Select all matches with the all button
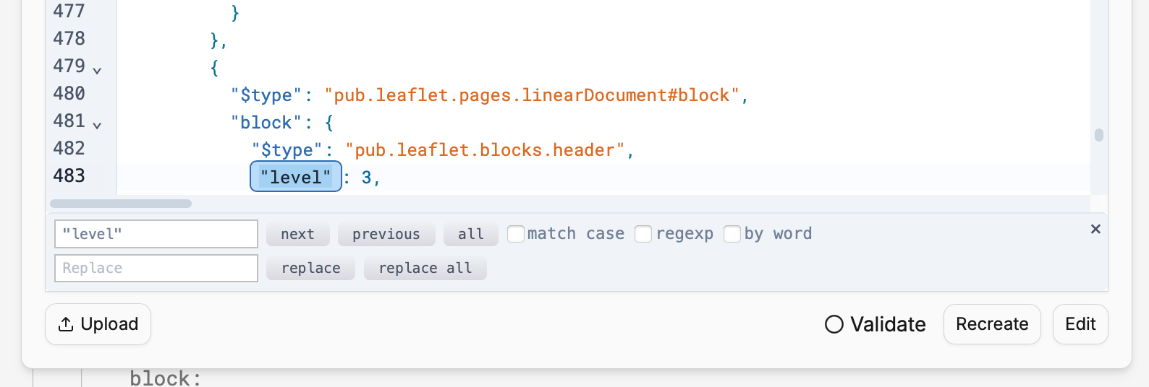 tap(470, 234)
